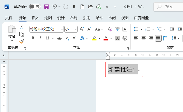Open highlight color dropdown arrow
This screenshot has width=183, height=112.
click(99, 38)
